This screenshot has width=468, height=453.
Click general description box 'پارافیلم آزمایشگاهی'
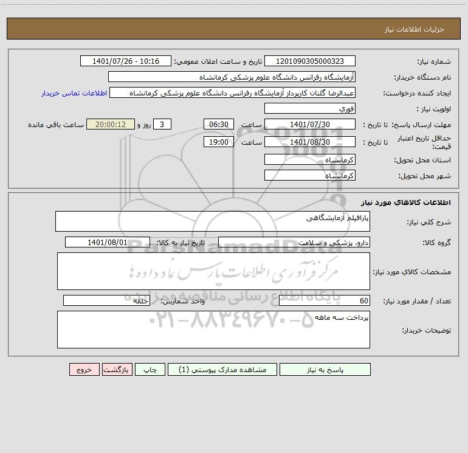pyautogui.click(x=213, y=221)
